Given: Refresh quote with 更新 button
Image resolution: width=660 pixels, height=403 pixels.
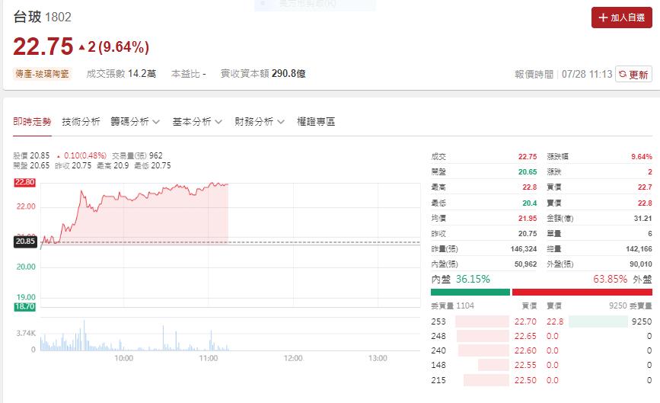Looking at the screenshot, I should pyautogui.click(x=633, y=74).
